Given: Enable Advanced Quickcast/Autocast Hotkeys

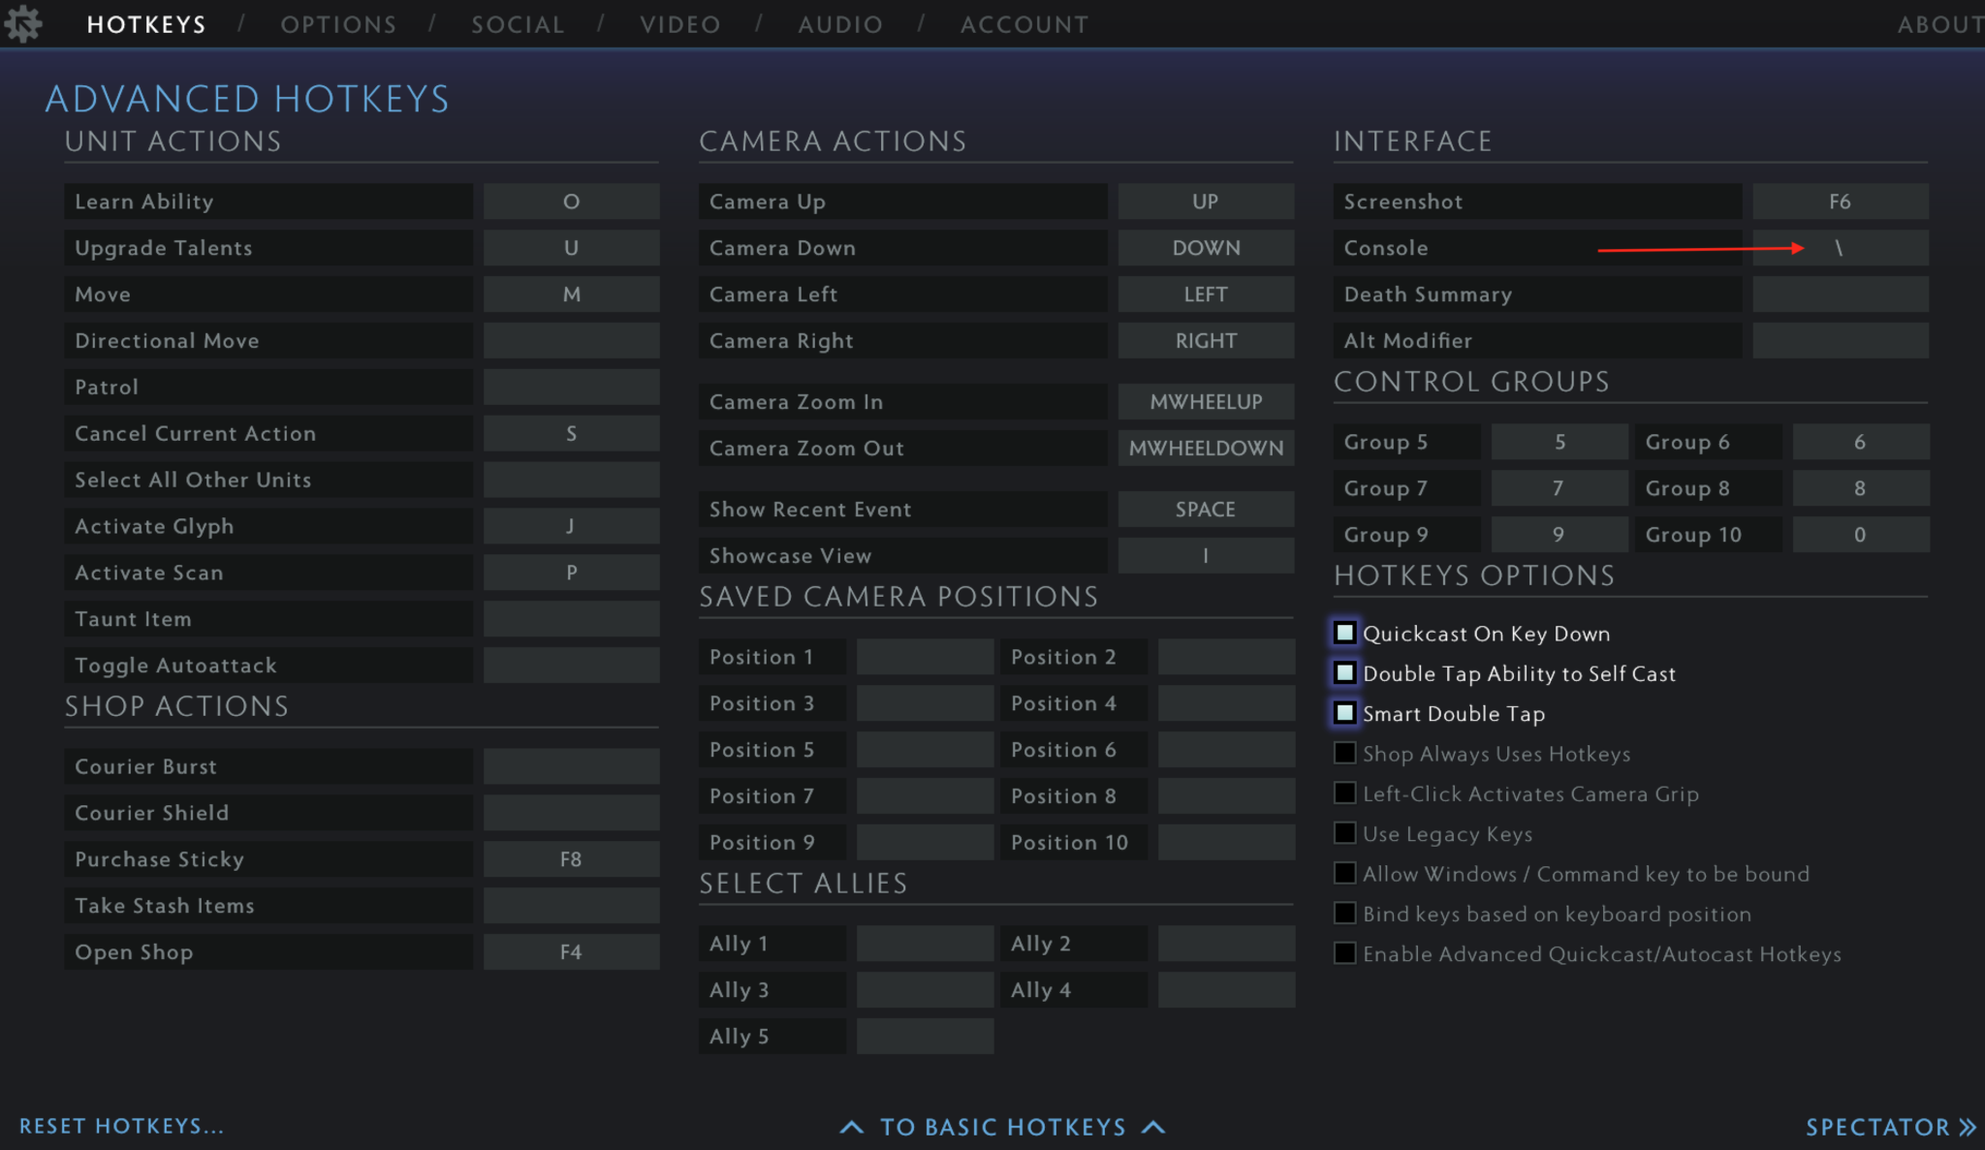Looking at the screenshot, I should click(1345, 953).
